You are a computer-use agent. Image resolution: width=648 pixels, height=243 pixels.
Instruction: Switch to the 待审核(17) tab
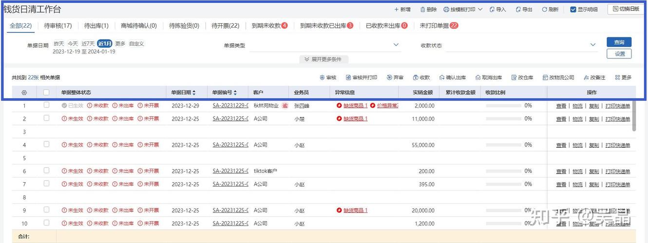58,26
